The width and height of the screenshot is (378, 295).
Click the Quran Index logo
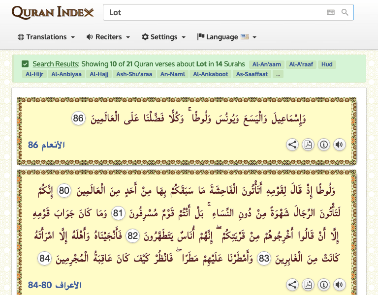[x=53, y=12]
